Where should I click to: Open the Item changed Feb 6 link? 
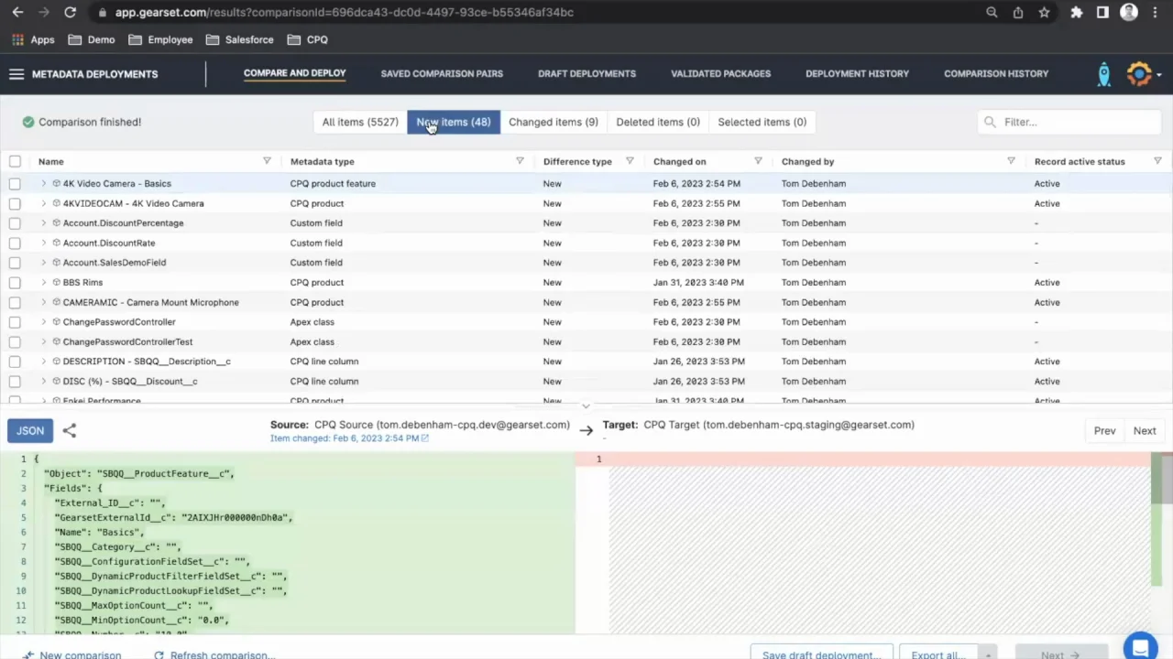tap(349, 438)
